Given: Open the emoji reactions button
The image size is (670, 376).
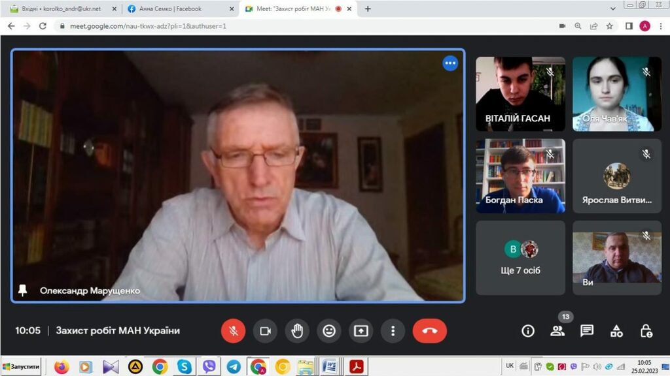Looking at the screenshot, I should (x=329, y=331).
